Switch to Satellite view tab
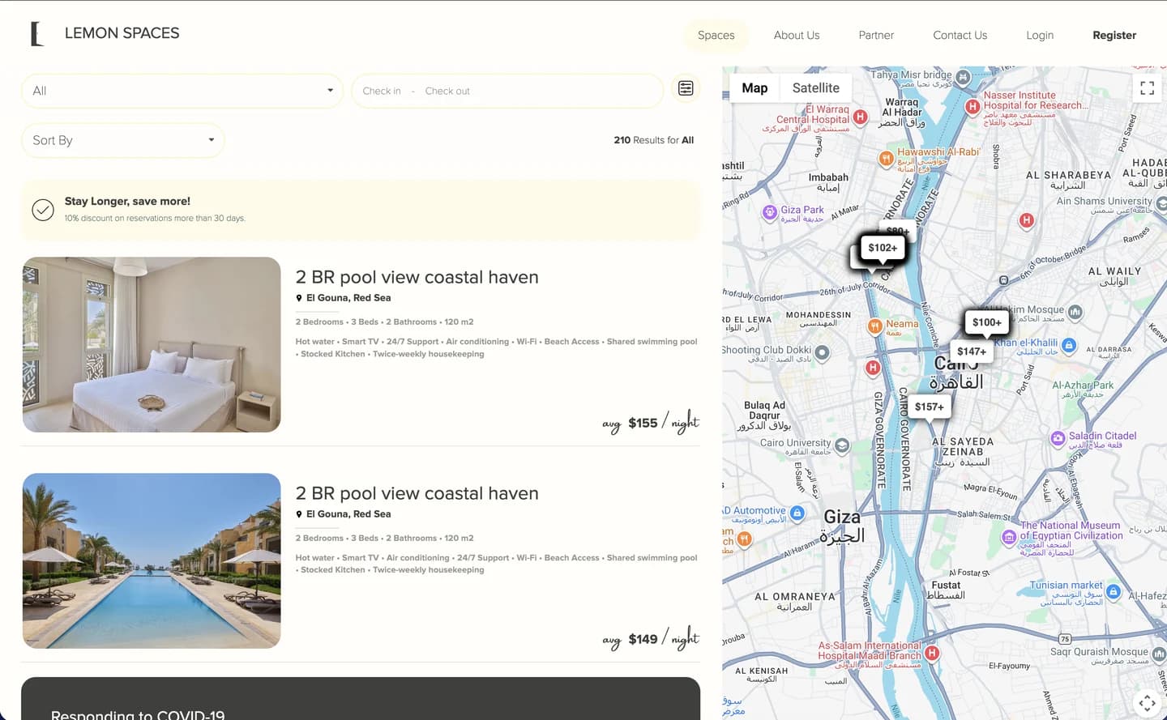The image size is (1167, 720). (x=815, y=88)
